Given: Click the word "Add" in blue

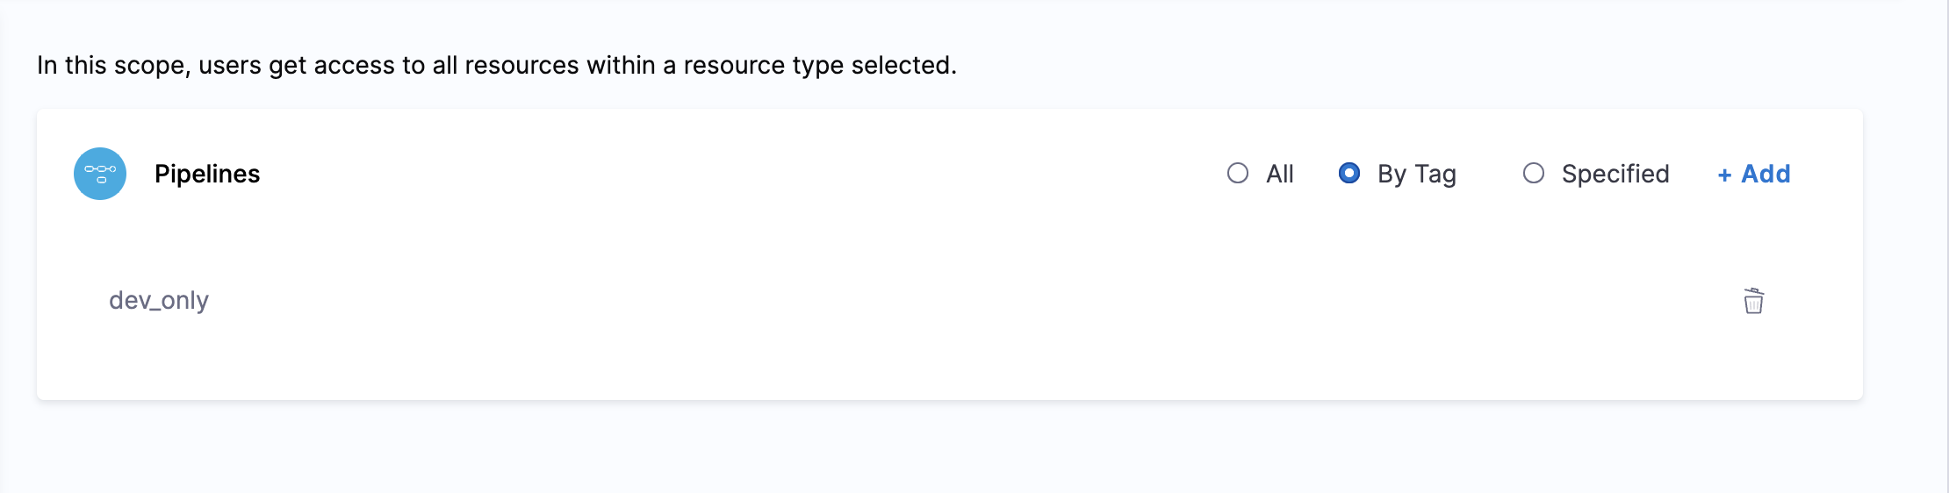Looking at the screenshot, I should [1766, 174].
